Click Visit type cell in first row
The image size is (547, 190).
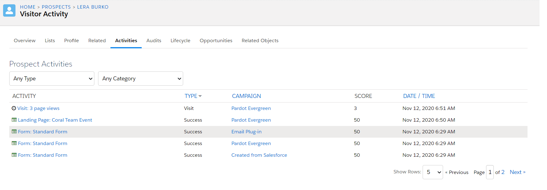point(189,108)
